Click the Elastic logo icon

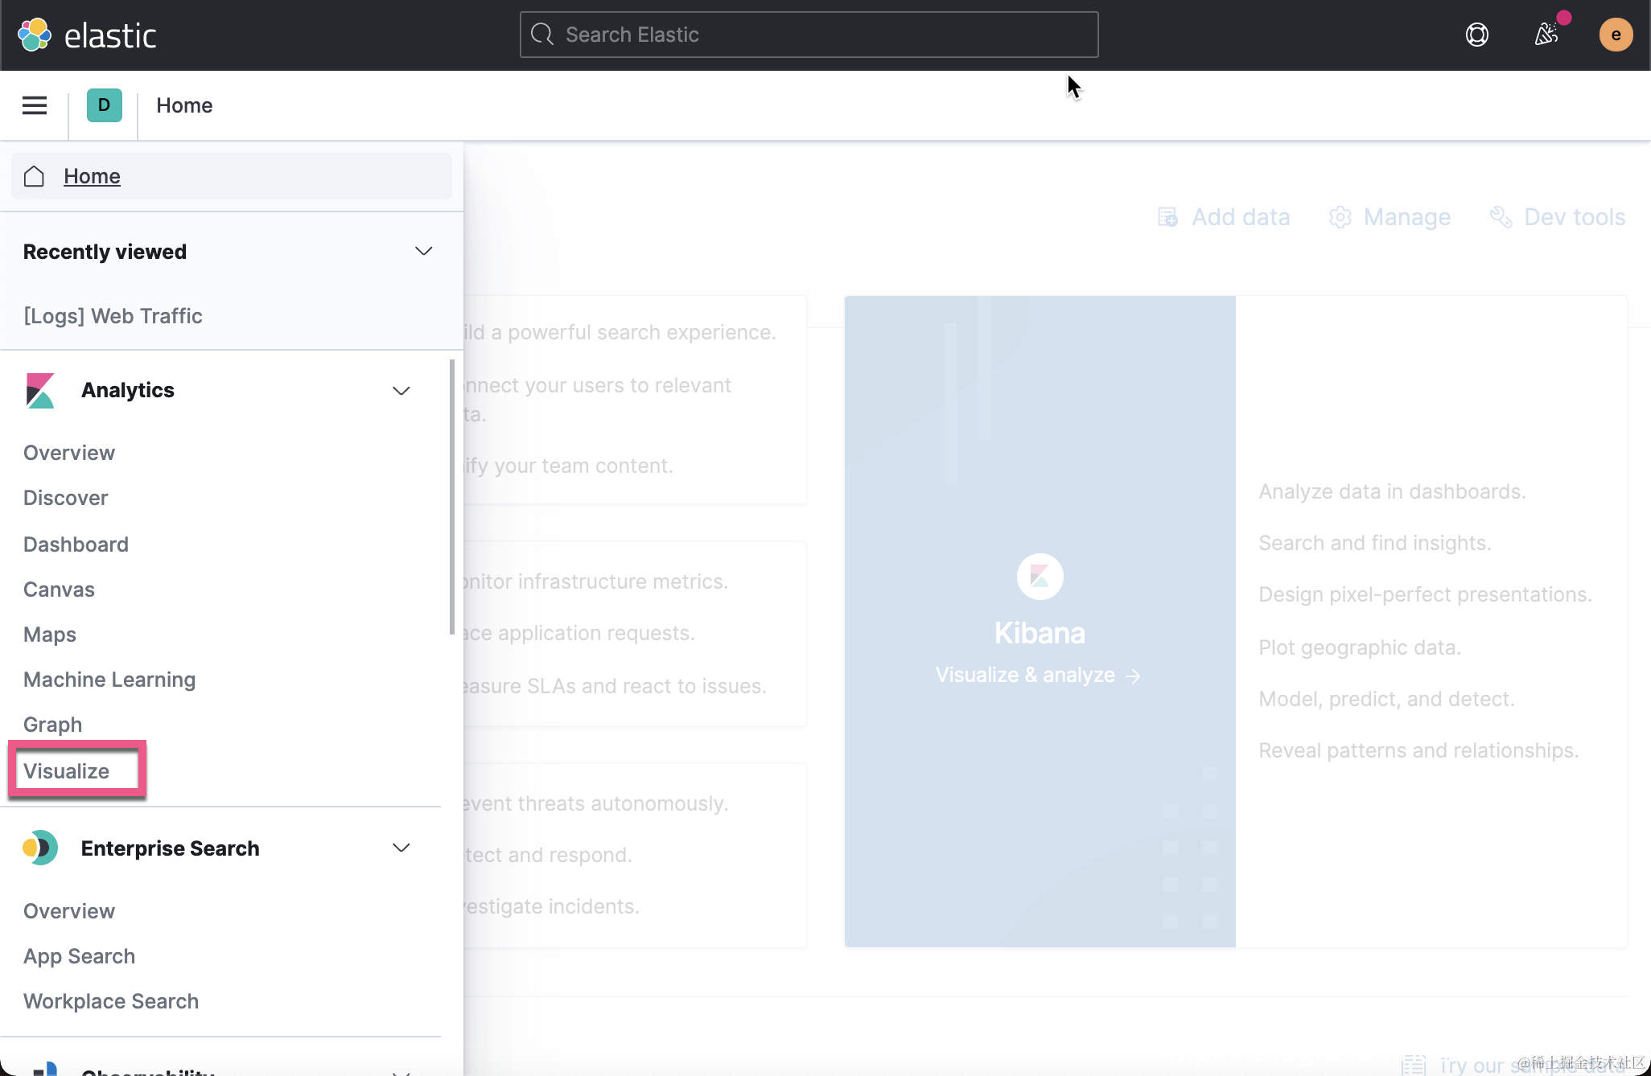[35, 35]
